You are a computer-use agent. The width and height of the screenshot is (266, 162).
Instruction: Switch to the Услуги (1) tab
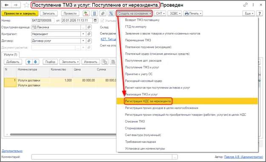point(11,55)
